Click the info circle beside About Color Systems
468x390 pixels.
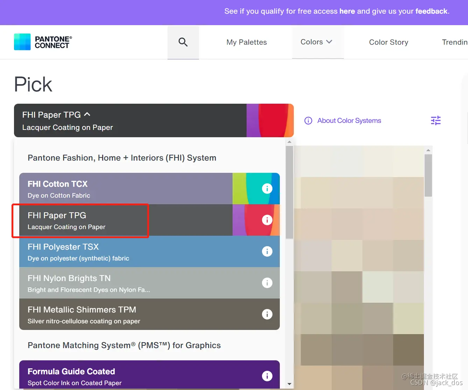[308, 121]
